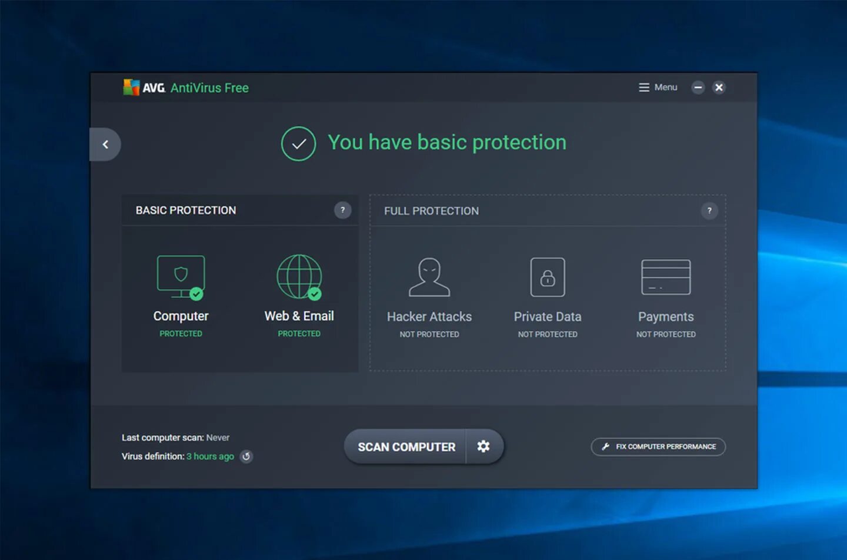Click 'You have basic protection' headline
This screenshot has width=847, height=560.
pos(447,142)
